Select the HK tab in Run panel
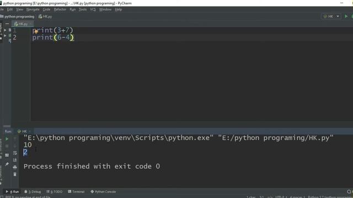Viewport: 353px width, 198px height. 22,131
